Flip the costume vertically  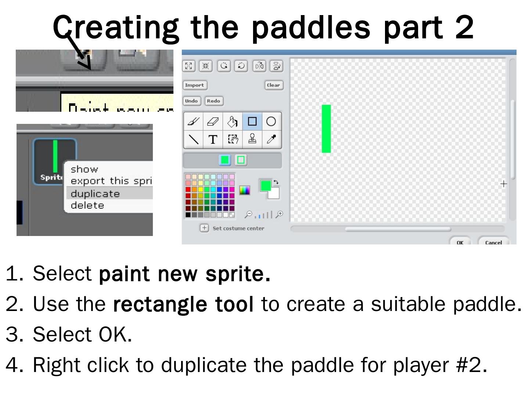(x=276, y=66)
